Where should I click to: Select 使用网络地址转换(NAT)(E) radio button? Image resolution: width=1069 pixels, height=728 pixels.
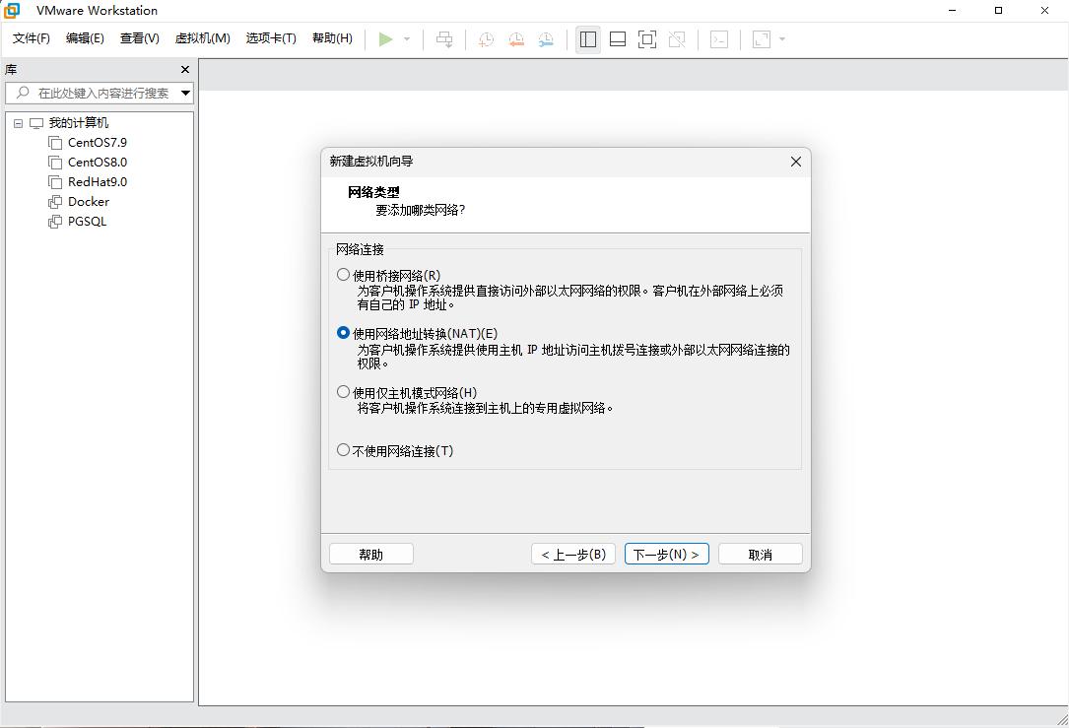(x=344, y=333)
